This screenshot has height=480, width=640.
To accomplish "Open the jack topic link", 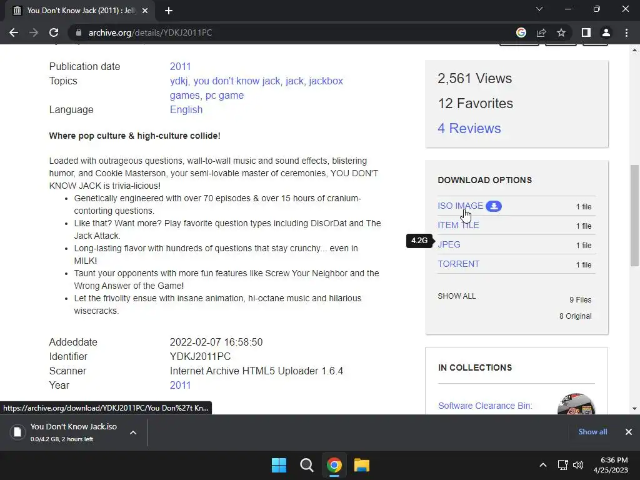I will [295, 81].
